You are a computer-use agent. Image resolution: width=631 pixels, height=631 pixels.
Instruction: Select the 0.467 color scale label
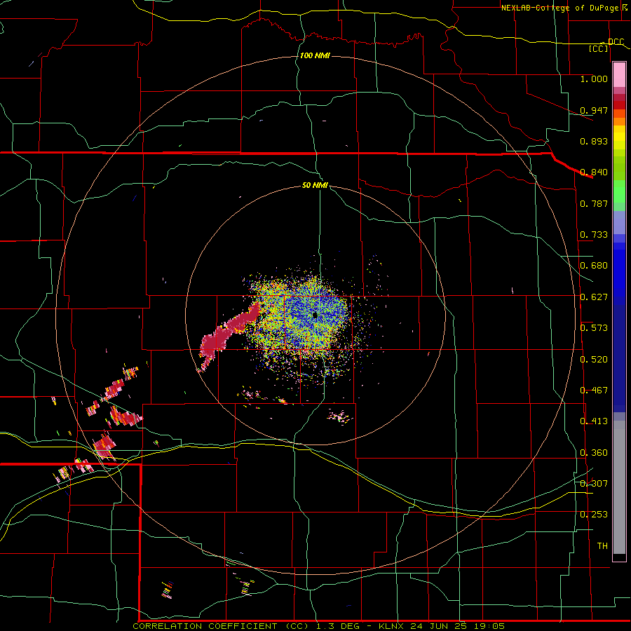pyautogui.click(x=594, y=391)
